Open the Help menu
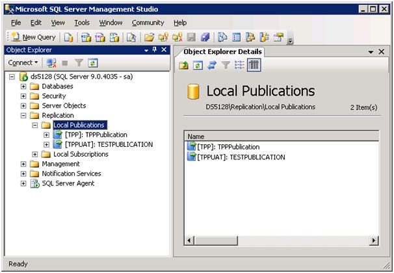The image size is (394, 273). tap(180, 23)
